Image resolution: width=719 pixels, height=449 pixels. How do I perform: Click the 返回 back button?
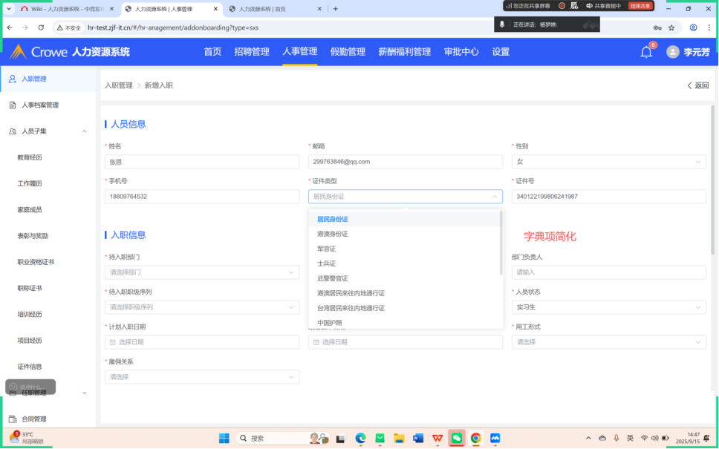697,85
